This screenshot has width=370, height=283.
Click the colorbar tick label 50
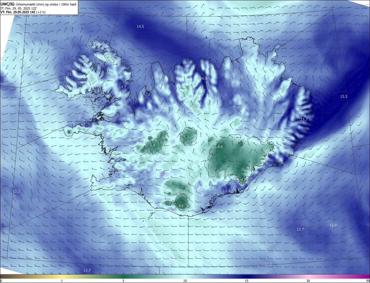point(367,281)
